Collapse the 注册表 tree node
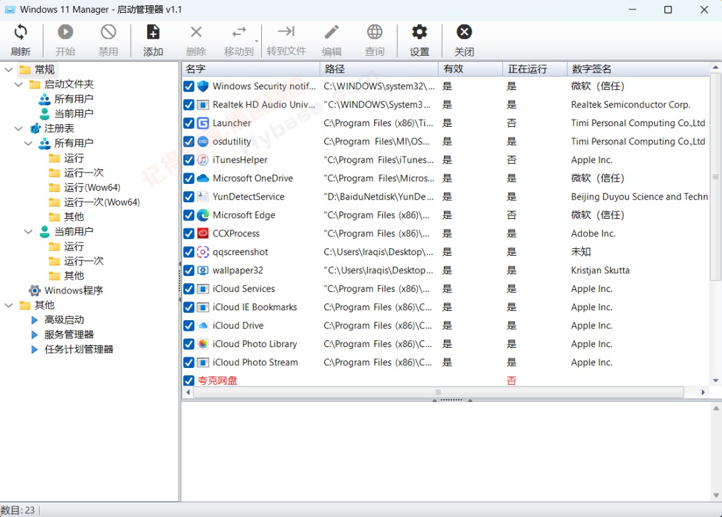This screenshot has width=722, height=517. 18,128
